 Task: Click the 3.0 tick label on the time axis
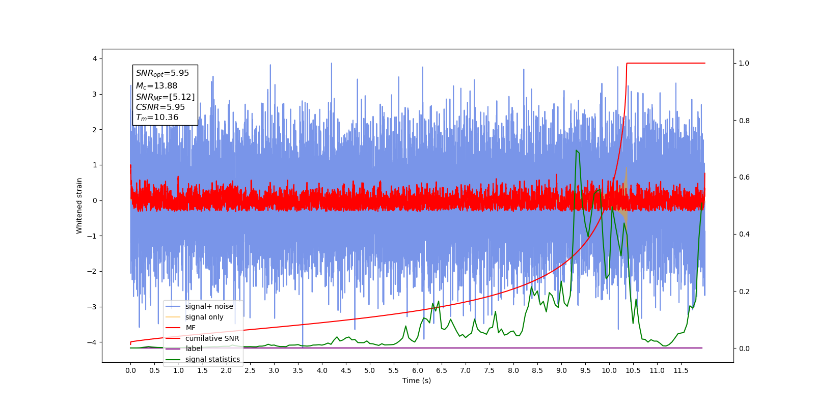pyautogui.click(x=274, y=370)
